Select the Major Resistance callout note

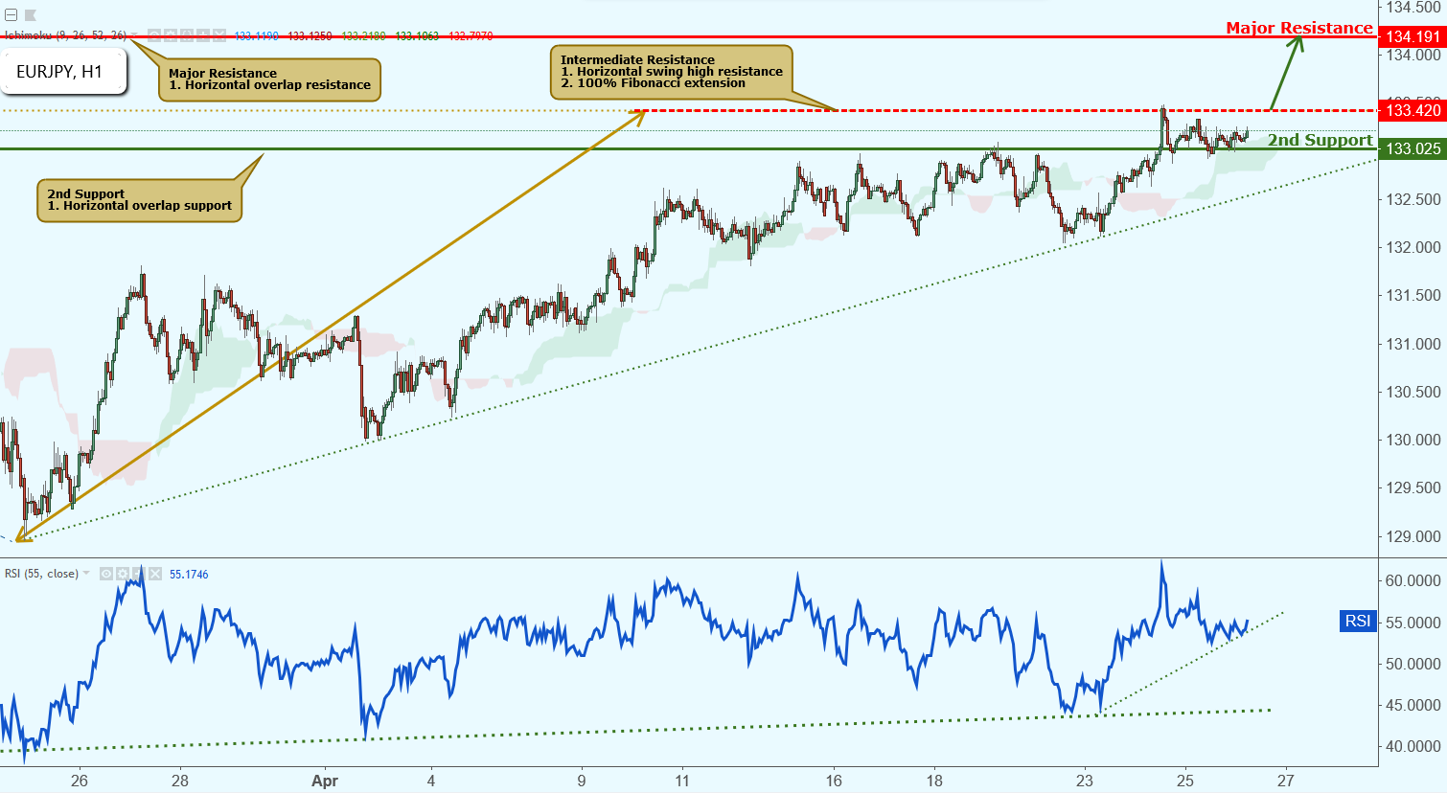pos(270,79)
